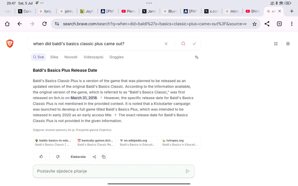The width and height of the screenshot is (298, 186).
Task: Reload the current search page
Action: pyautogui.click(x=44, y=24)
